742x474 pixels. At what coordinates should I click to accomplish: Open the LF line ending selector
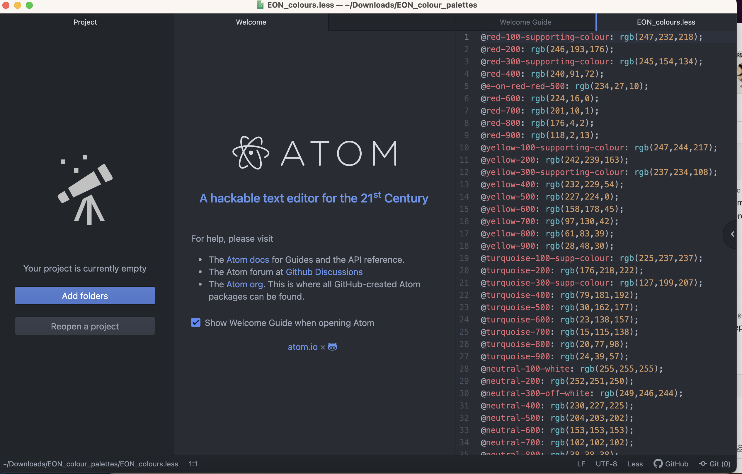pos(581,464)
